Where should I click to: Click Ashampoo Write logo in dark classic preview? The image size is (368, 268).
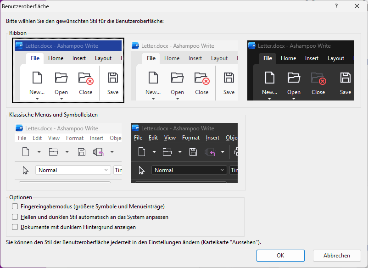pyautogui.click(x=135, y=128)
